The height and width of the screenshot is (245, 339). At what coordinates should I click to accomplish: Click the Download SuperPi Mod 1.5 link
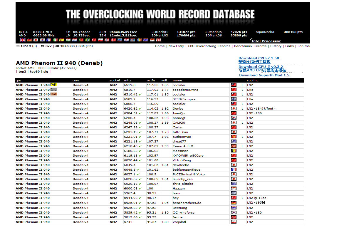tap(264, 75)
